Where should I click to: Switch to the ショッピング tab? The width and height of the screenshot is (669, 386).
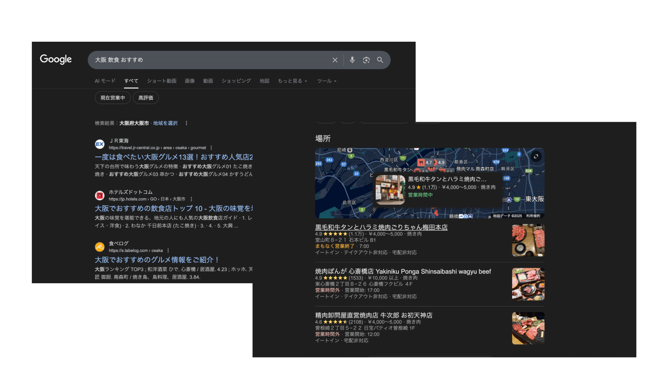236,81
